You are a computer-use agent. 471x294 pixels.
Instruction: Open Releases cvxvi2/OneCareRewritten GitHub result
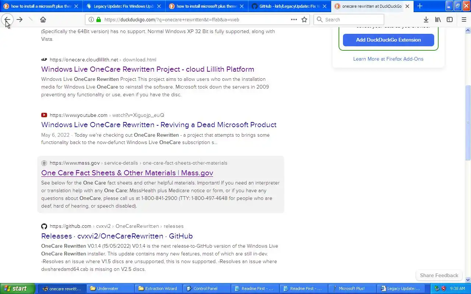pyautogui.click(x=117, y=236)
